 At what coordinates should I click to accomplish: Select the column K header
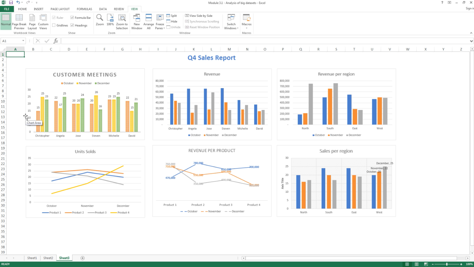point(194,49)
